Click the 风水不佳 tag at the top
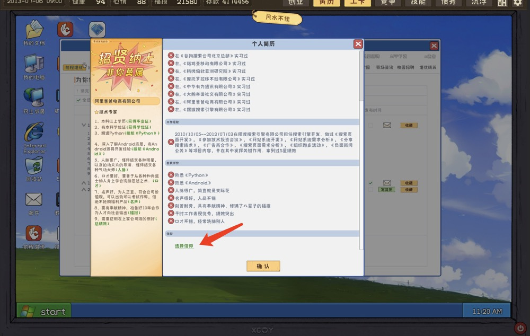The image size is (530, 336). tap(277, 18)
